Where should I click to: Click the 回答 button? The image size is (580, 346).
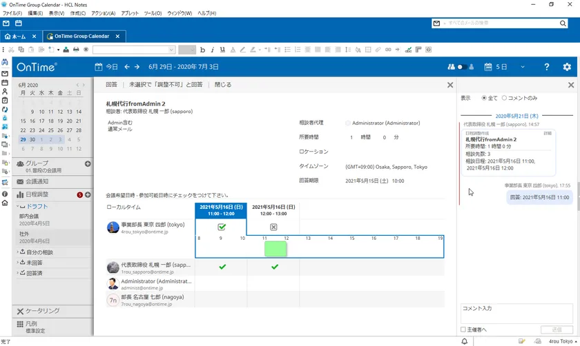(x=111, y=85)
